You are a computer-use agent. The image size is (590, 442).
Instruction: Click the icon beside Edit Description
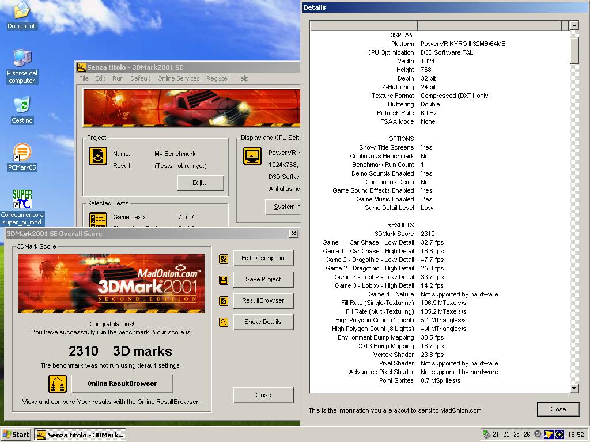click(x=224, y=258)
